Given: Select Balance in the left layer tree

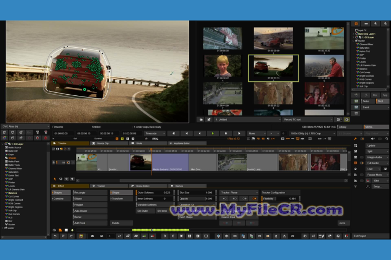Looking at the screenshot, I should click(12, 193).
